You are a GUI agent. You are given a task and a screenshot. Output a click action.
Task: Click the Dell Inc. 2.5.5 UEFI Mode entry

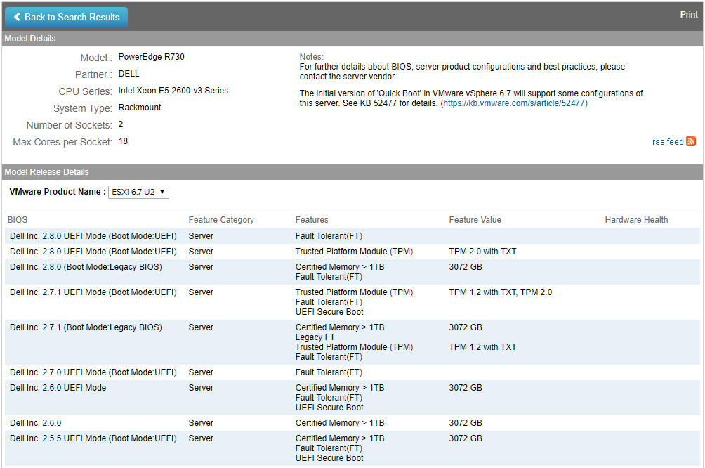[93, 438]
